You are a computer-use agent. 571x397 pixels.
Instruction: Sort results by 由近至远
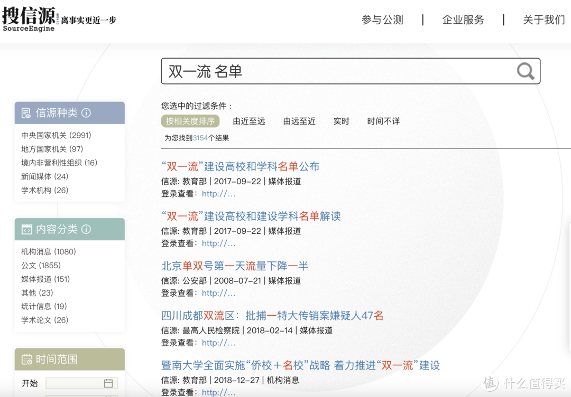click(x=248, y=121)
